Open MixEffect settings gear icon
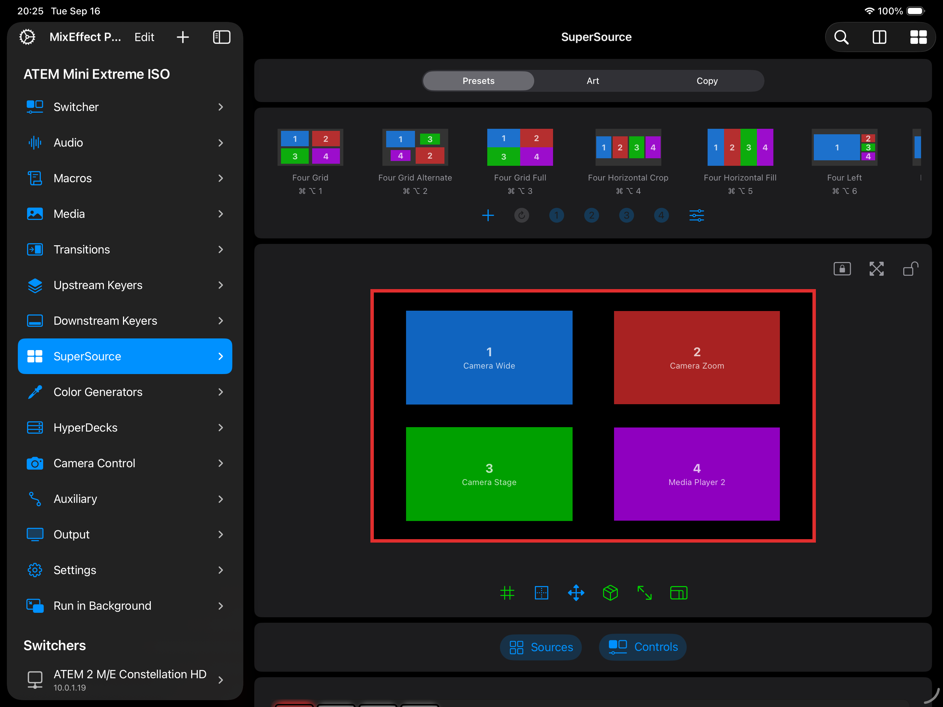This screenshot has height=707, width=943. point(27,37)
